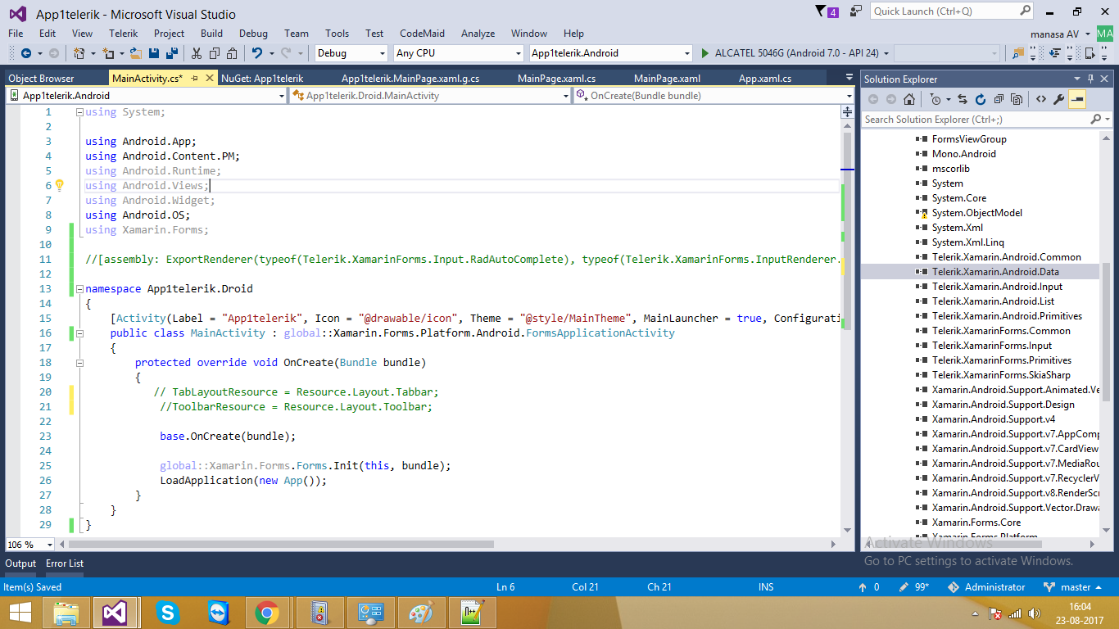Open the Error List panel
This screenshot has width=1119, height=629.
(65, 563)
